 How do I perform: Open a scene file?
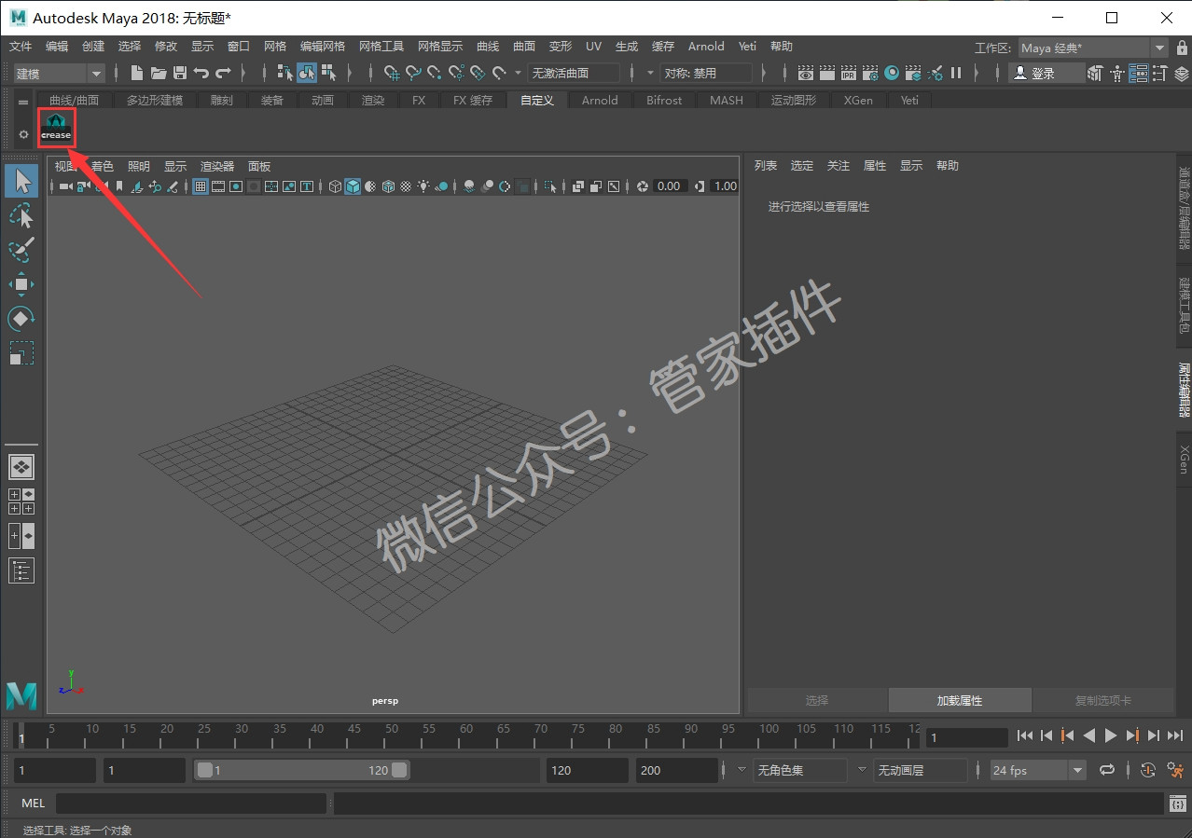(159, 73)
